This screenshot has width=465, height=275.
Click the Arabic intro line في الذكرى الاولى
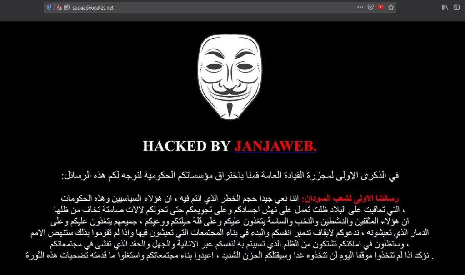click(230, 176)
